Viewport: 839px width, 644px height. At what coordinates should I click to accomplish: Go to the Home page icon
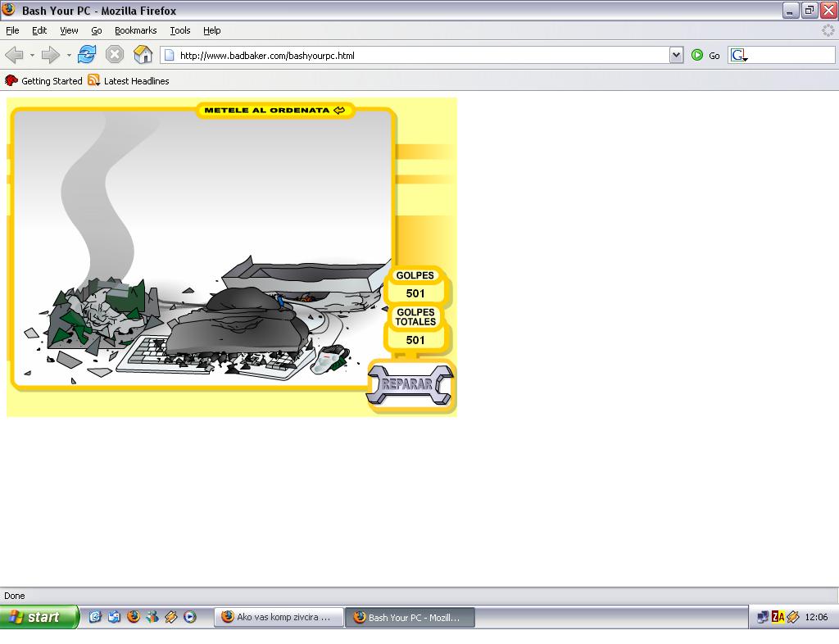pyautogui.click(x=143, y=55)
